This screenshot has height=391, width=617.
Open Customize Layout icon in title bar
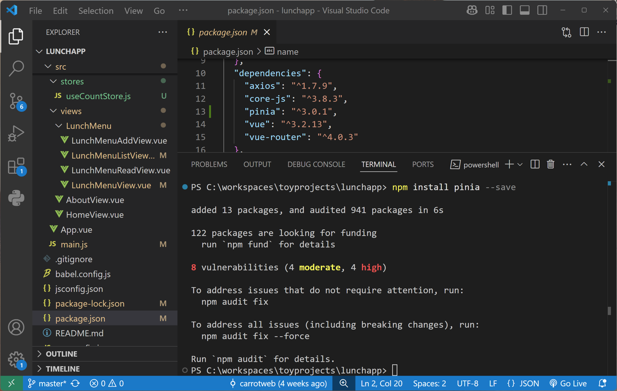tap(490, 10)
